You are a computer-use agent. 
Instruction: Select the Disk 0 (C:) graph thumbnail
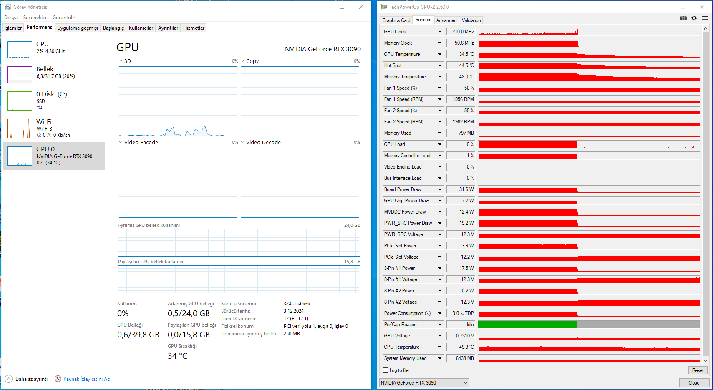tap(20, 101)
